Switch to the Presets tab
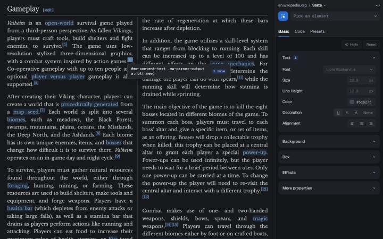The image size is (383, 239). tap(317, 31)
